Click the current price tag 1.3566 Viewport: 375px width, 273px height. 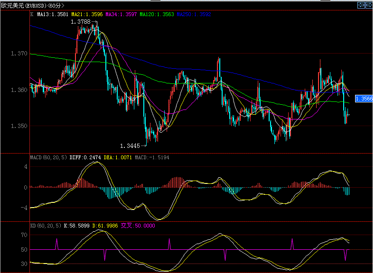point(364,99)
